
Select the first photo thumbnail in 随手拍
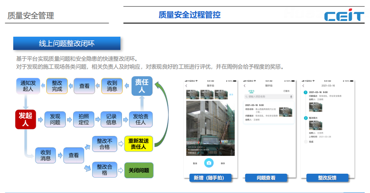(192, 95)
